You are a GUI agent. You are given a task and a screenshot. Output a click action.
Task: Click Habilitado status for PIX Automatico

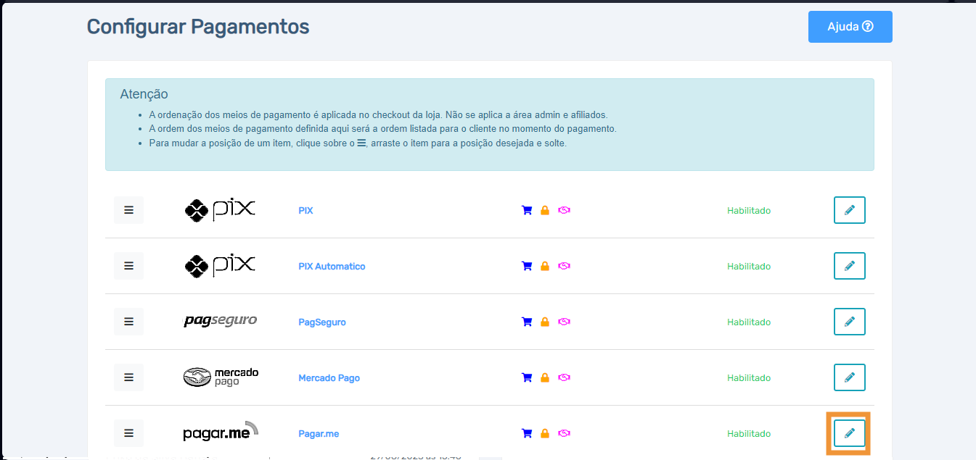point(749,267)
